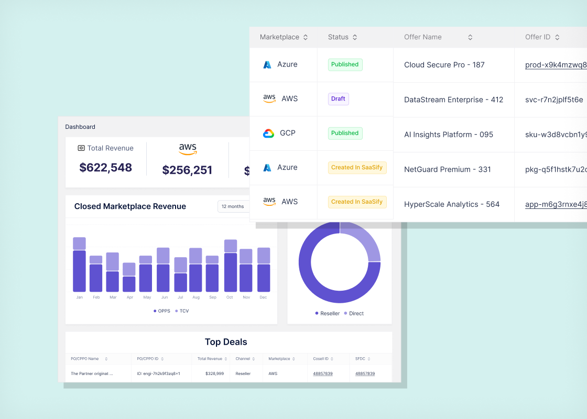Click the Total Revenue money icon

(x=81, y=148)
